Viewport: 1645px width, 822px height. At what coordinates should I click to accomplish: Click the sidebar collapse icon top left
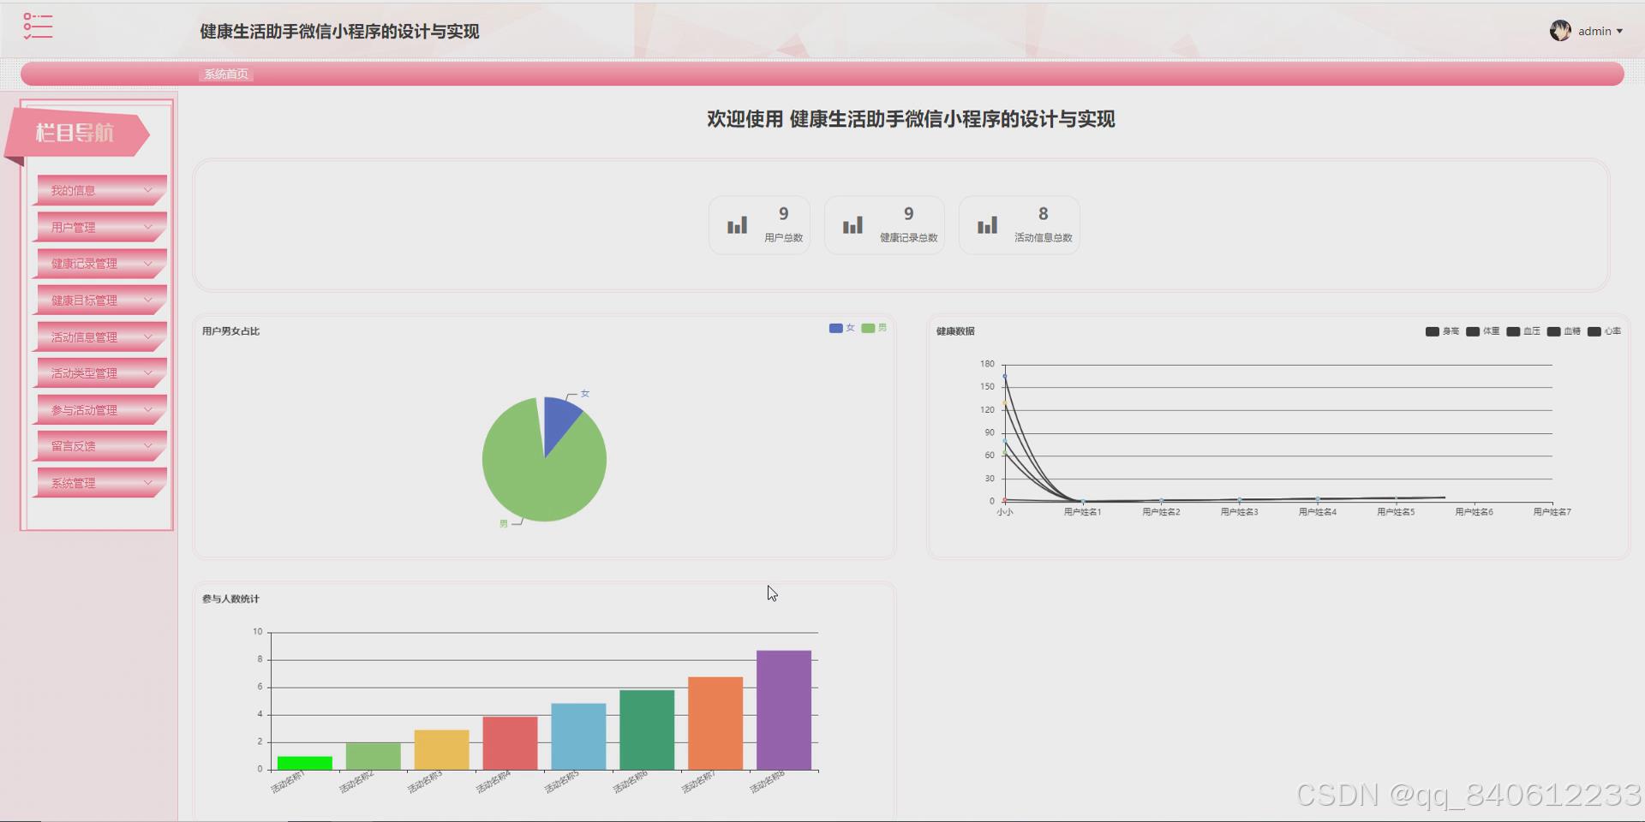click(x=38, y=27)
